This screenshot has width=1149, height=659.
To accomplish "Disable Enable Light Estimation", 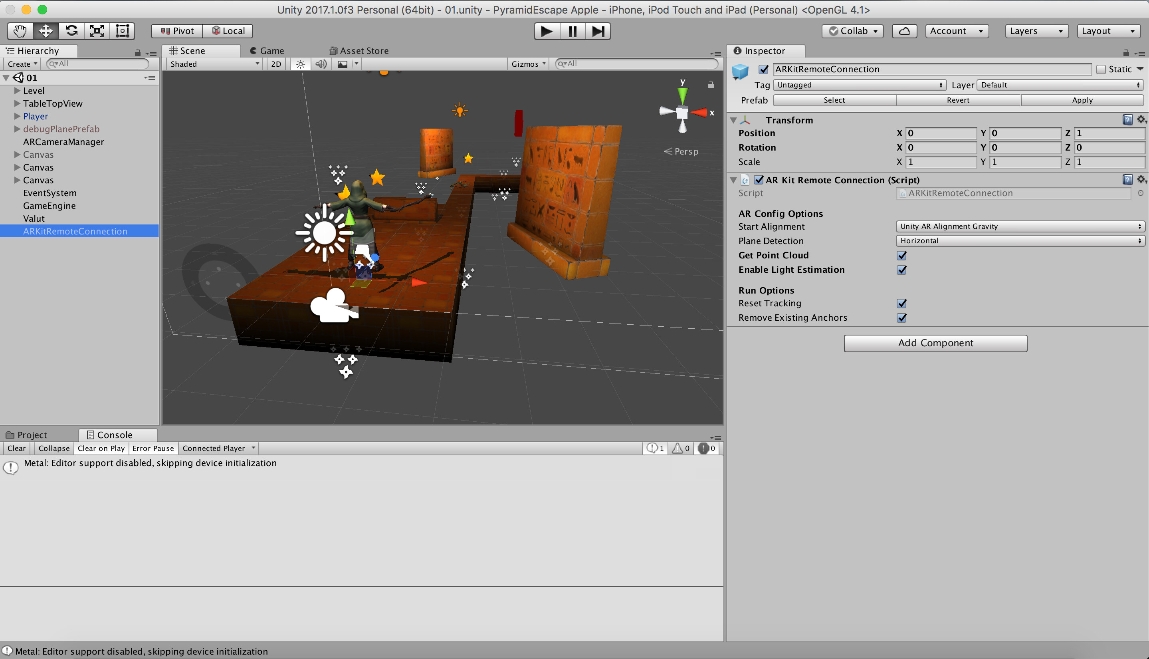I will 901,270.
